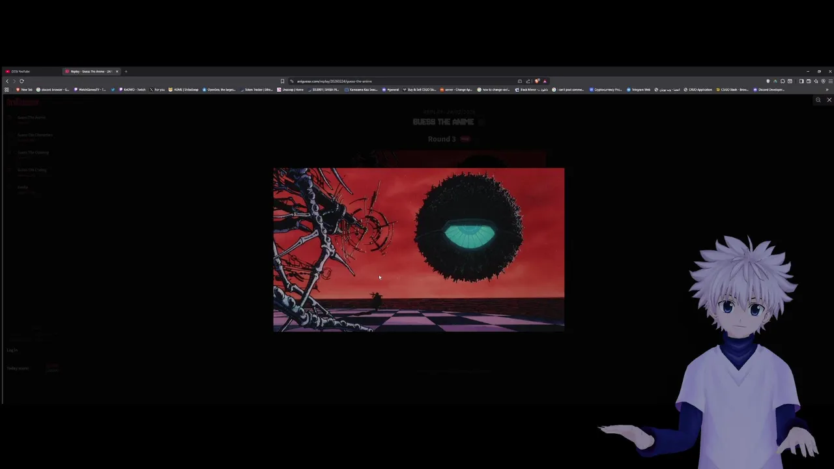834x469 pixels.
Task: Open the server Change Ap bookmark
Action: [456, 89]
